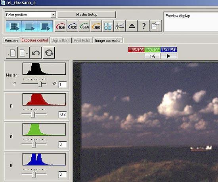218x182 pixels.
Task: Click the green channel histogram
Action: point(44,129)
